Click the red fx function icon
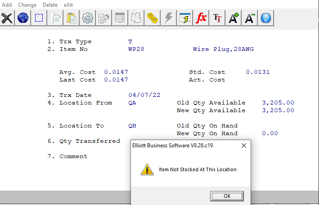 pos(201,18)
